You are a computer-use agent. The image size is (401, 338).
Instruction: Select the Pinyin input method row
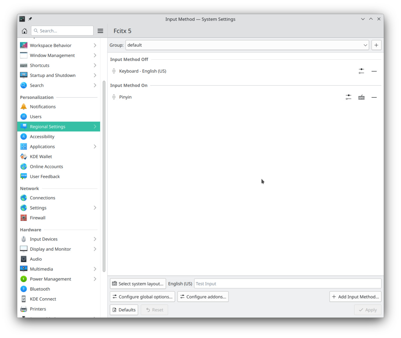click(246, 97)
